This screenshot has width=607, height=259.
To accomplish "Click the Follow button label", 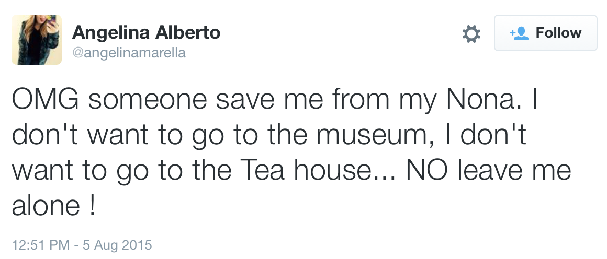I will pos(558,33).
